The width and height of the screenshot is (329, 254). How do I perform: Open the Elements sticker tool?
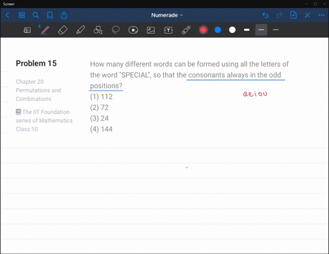[133, 30]
